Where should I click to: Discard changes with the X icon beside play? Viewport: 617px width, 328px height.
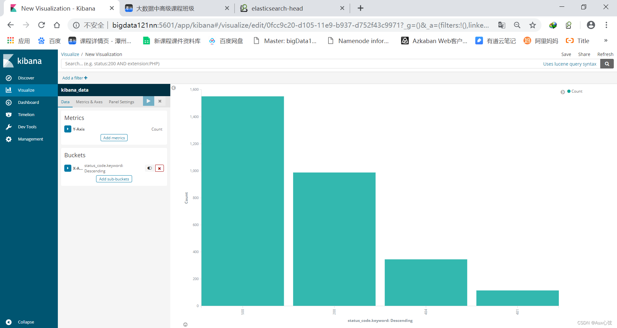point(160,101)
